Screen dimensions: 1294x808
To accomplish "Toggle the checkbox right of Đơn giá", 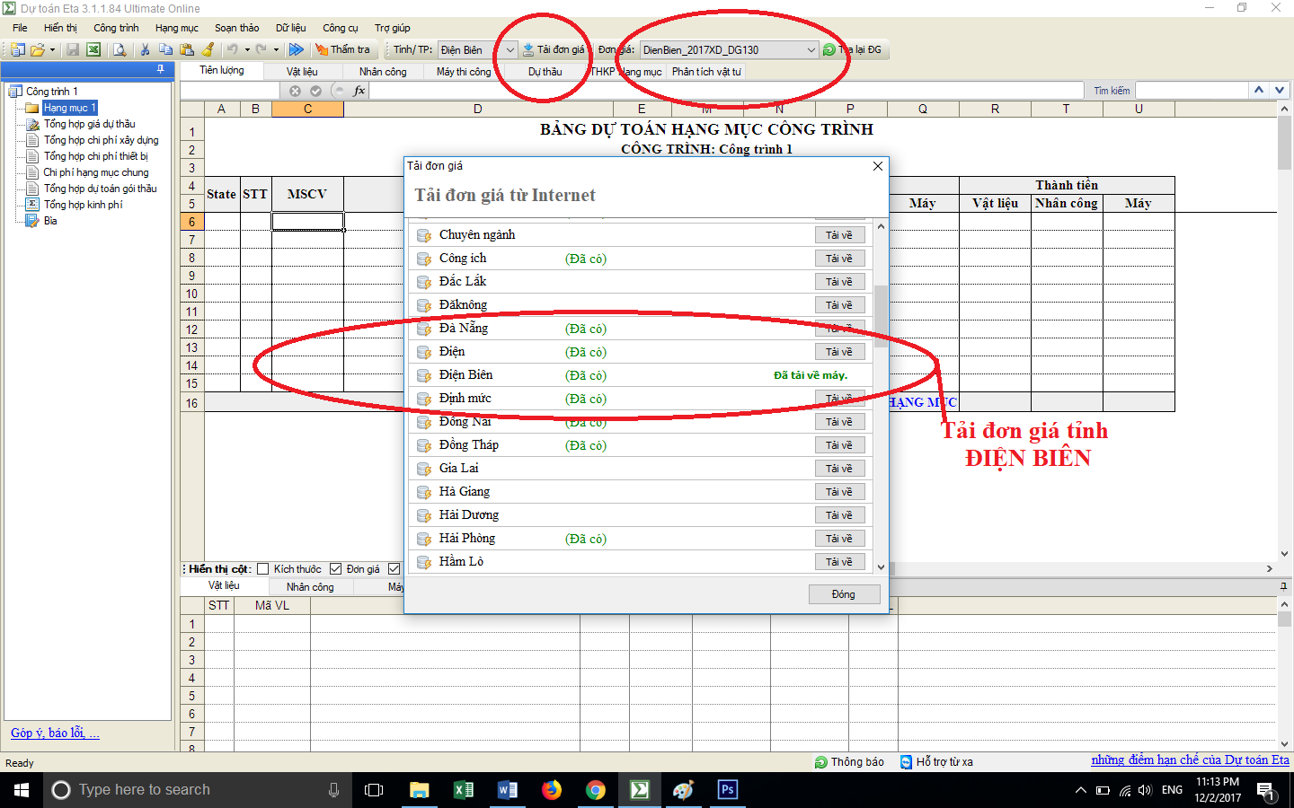I will click(394, 569).
